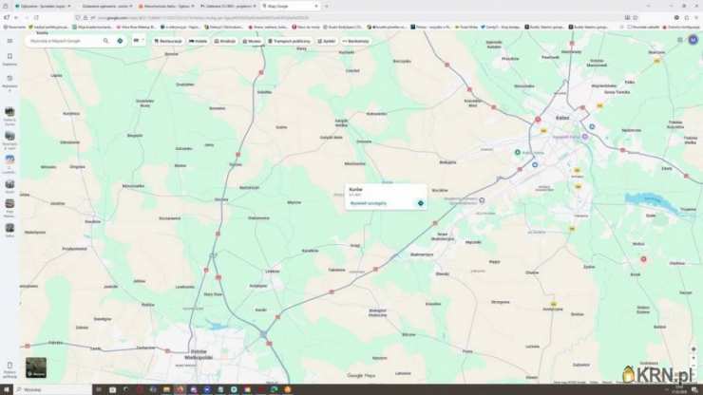Image resolution: width=703 pixels, height=395 pixels.
Task: Select the Restauracje category chip
Action: click(x=168, y=41)
